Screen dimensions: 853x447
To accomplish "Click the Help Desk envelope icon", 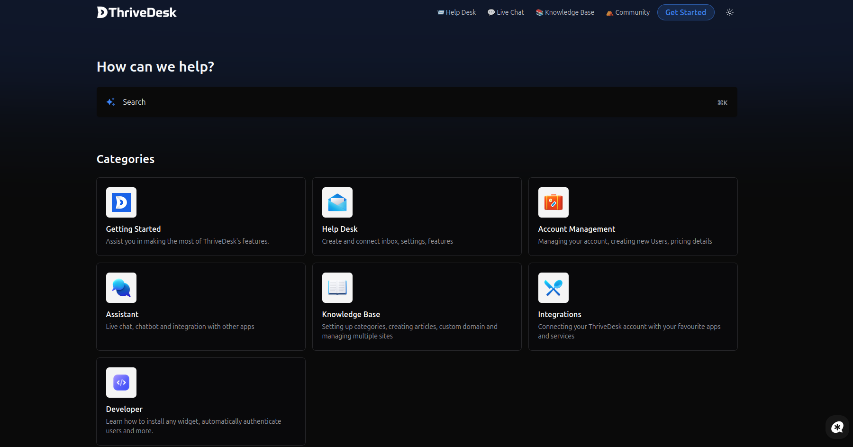I will pyautogui.click(x=337, y=202).
